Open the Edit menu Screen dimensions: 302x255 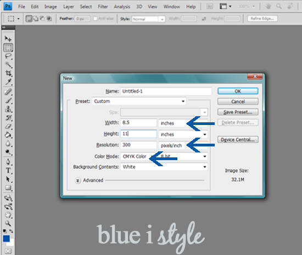(x=35, y=7)
